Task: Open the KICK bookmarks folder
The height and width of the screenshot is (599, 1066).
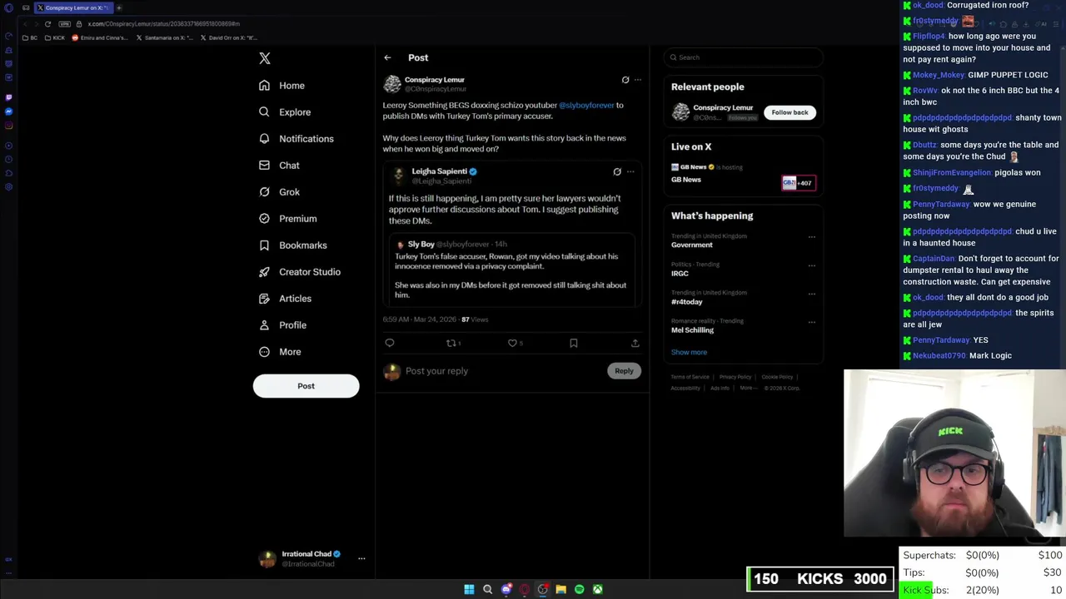Action: 55,37
